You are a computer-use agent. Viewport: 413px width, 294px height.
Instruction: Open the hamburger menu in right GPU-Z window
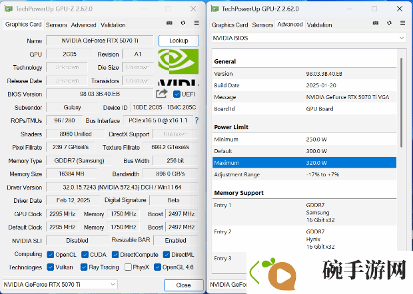[403, 23]
